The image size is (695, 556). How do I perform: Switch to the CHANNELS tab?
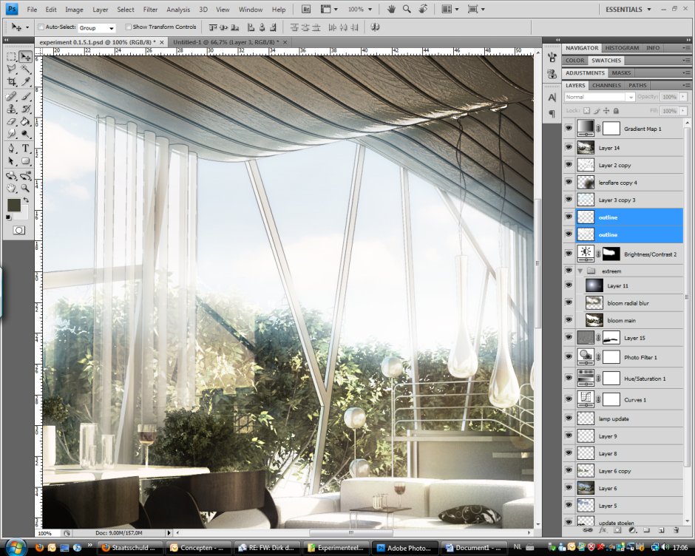tap(606, 86)
